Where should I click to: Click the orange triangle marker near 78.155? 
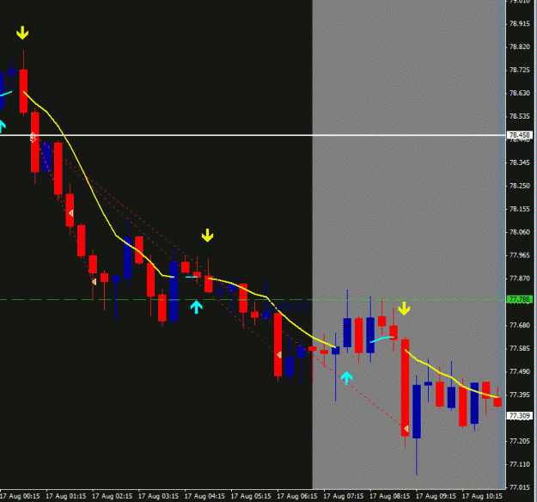click(x=71, y=213)
